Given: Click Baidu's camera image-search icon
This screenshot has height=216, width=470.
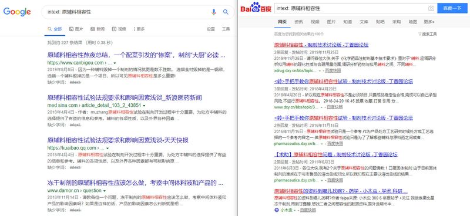Looking at the screenshot, I should (x=431, y=8).
